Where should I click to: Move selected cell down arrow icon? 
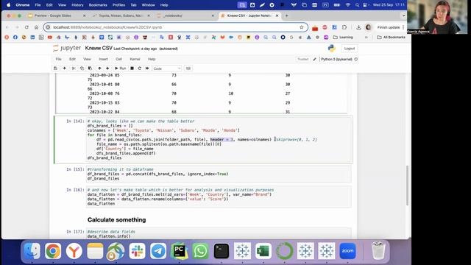click(107, 68)
